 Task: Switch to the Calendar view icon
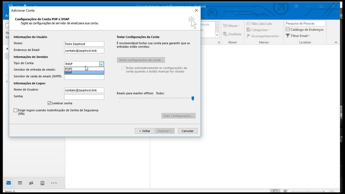pos(20,183)
